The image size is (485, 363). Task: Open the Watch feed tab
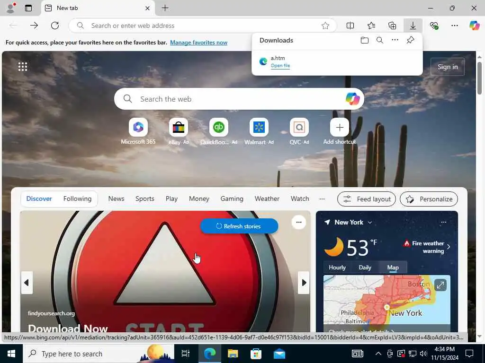click(x=300, y=199)
